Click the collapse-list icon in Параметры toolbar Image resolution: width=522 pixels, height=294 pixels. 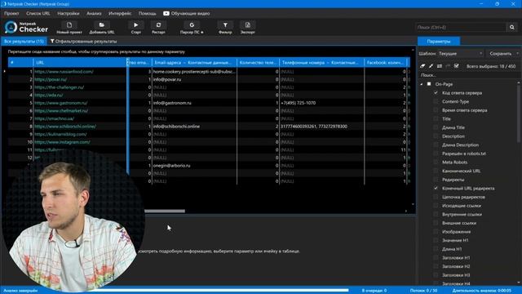coord(440,66)
